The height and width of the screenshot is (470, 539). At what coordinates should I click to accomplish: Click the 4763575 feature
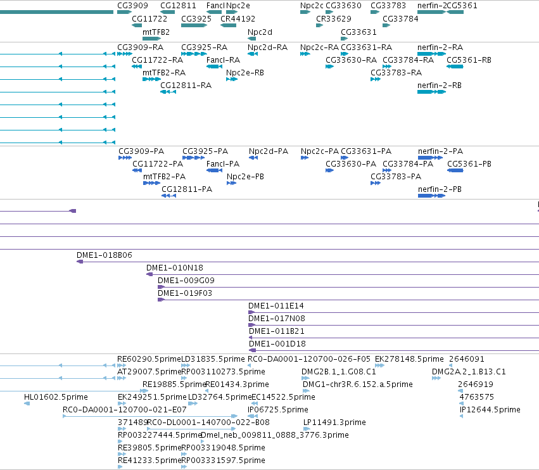[x=462, y=403]
